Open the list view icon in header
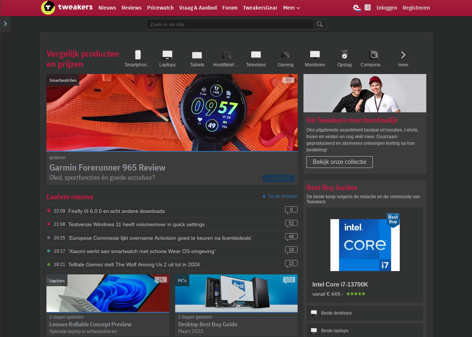This screenshot has width=472, height=337. [368, 7]
